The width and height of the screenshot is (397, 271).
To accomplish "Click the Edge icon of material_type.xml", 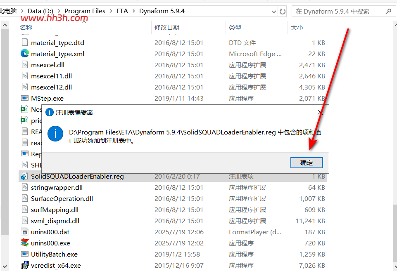I will click(24, 54).
